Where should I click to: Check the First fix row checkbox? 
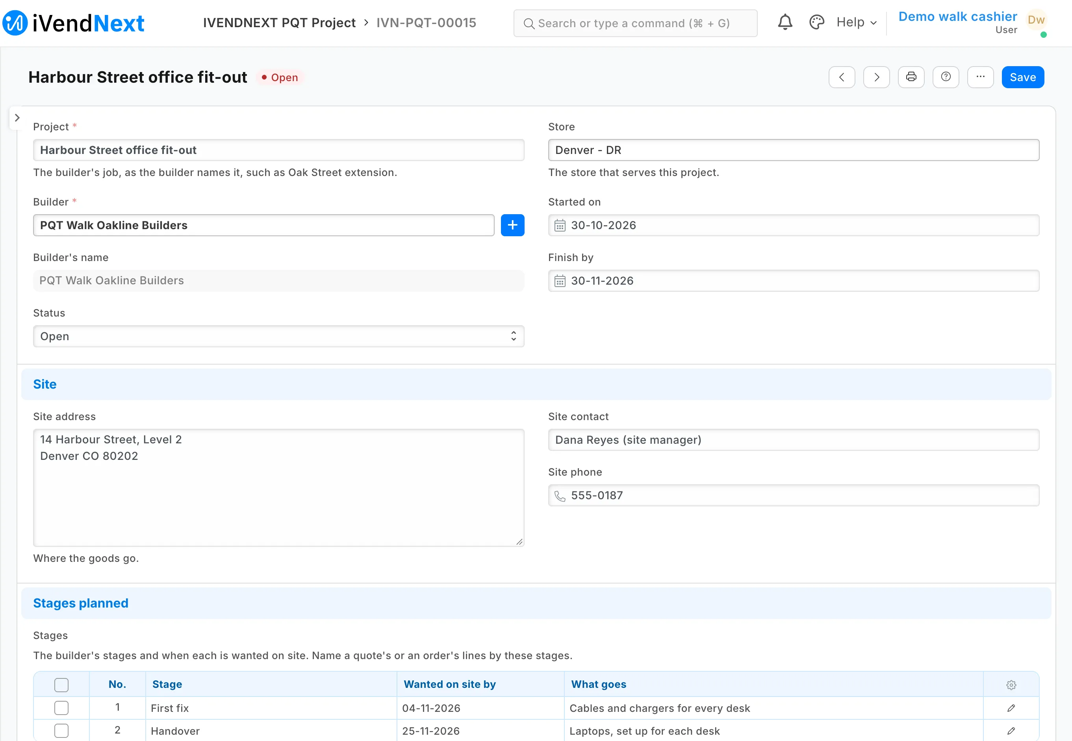pos(61,708)
